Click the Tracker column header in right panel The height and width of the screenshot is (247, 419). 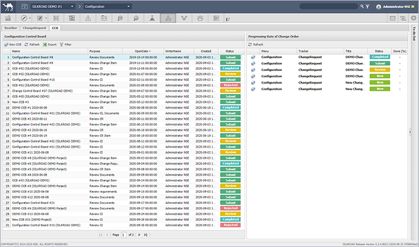click(x=320, y=51)
